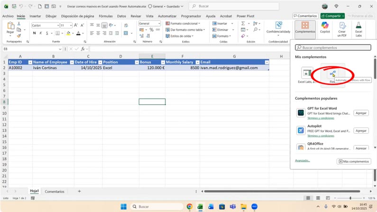The width and height of the screenshot is (377, 212).
Task: Add a new sheet with plus icon
Action: pyautogui.click(x=79, y=191)
